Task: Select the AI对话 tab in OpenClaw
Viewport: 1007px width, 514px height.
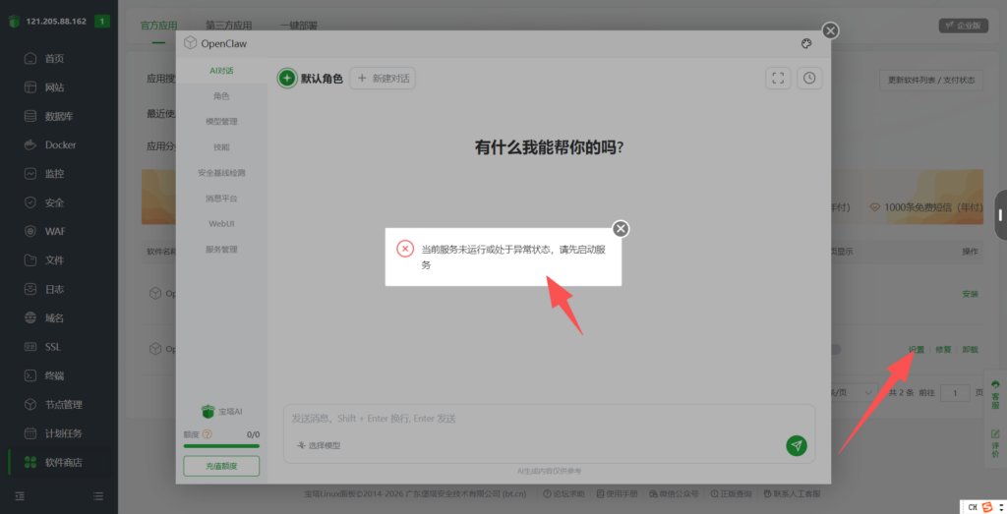Action: click(x=221, y=71)
